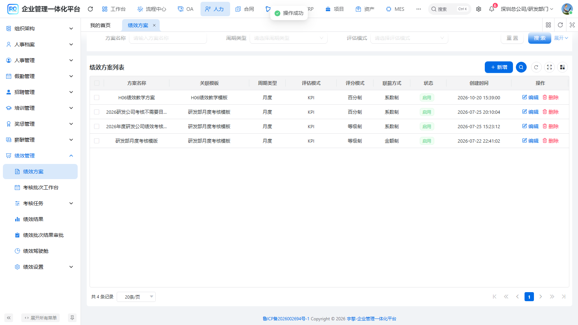Click the tab layout grid icon
The width and height of the screenshot is (578, 325).
point(548,25)
